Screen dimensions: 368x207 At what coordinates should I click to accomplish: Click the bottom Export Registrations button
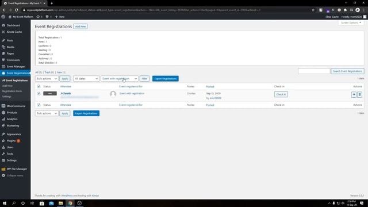click(86, 113)
